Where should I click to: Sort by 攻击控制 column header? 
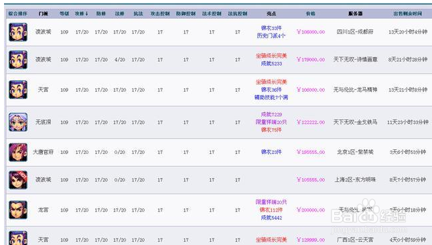(160, 13)
